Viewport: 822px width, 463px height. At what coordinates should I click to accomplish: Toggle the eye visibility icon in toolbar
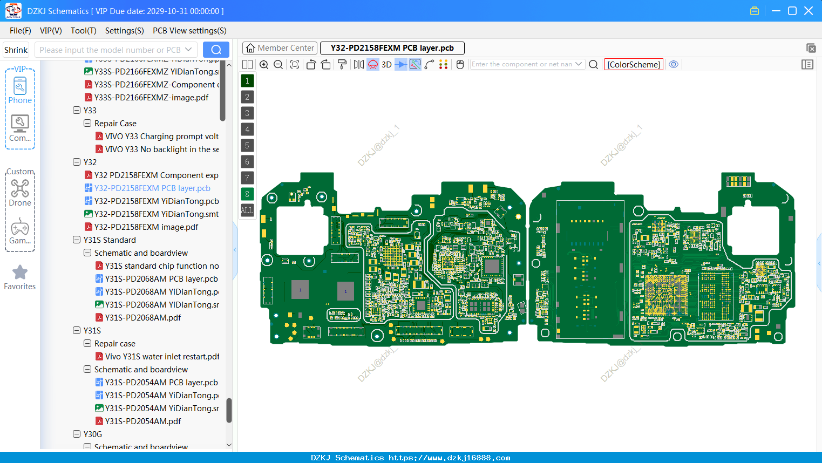(674, 64)
